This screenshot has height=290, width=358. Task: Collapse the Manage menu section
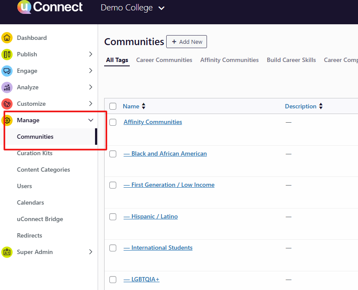[90, 120]
